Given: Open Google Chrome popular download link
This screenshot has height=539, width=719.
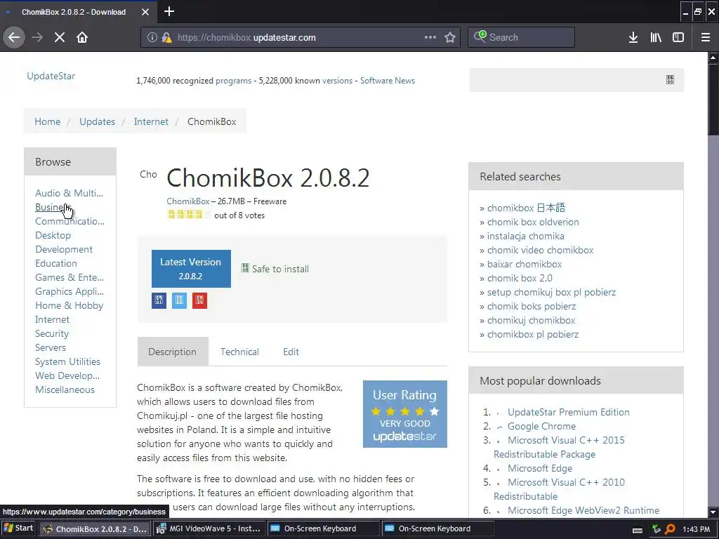Looking at the screenshot, I should click(541, 426).
